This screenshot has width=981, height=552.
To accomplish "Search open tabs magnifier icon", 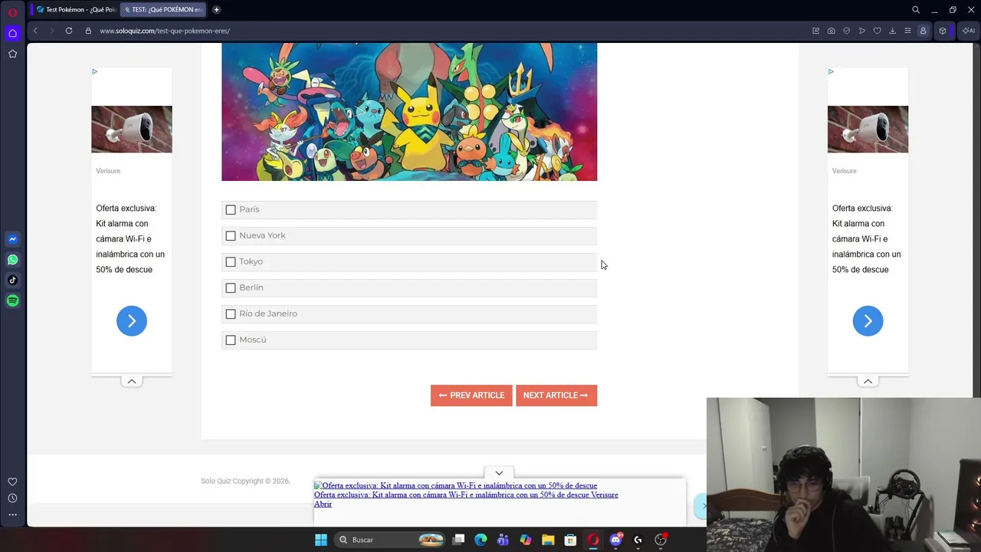I will (916, 10).
